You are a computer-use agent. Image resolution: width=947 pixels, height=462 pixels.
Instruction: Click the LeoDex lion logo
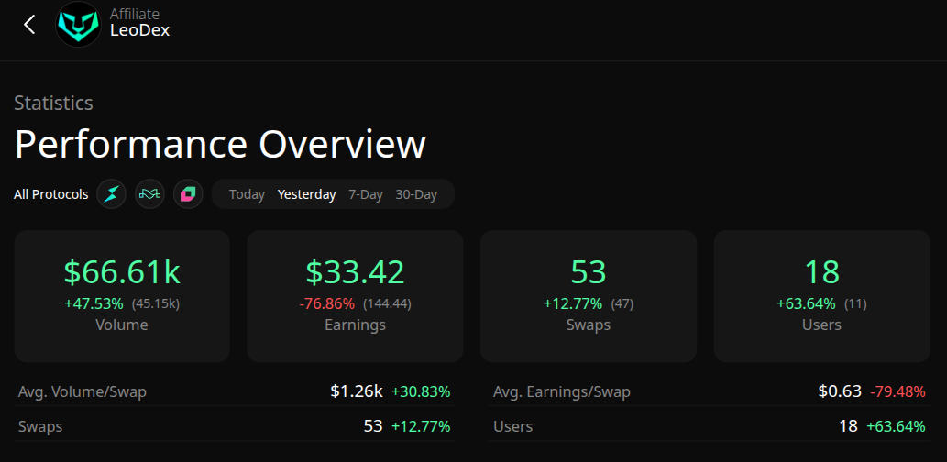pos(78,25)
